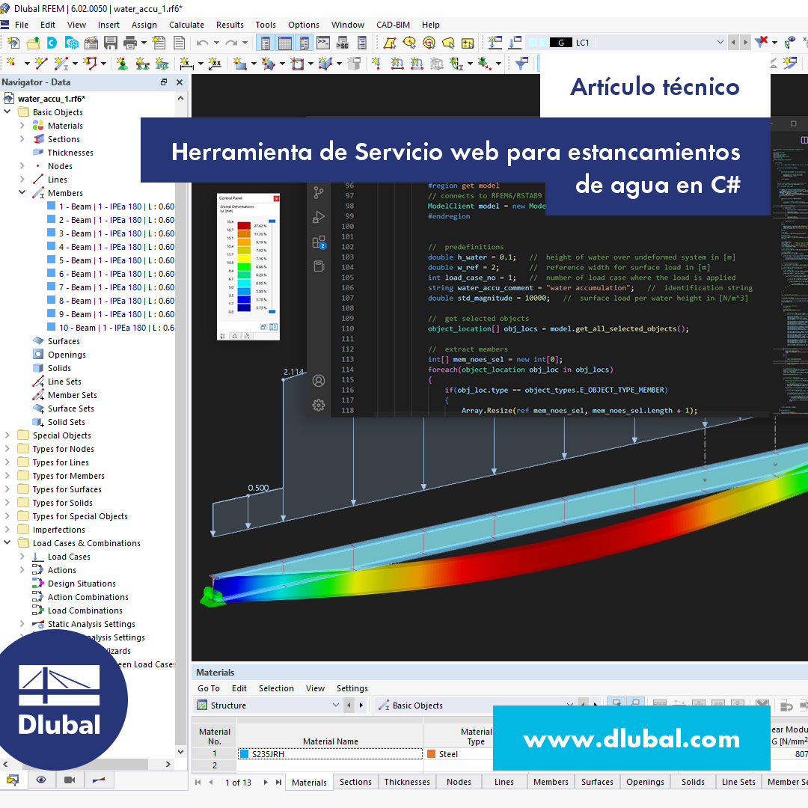
Task: Select the camera icon in the bottom status bar
Action: pos(69,780)
